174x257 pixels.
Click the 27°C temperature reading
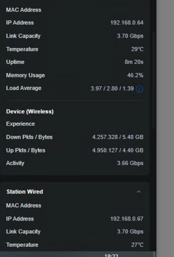pyautogui.click(x=137, y=245)
